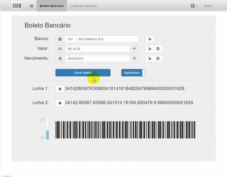Go to the home icon page

31,6
